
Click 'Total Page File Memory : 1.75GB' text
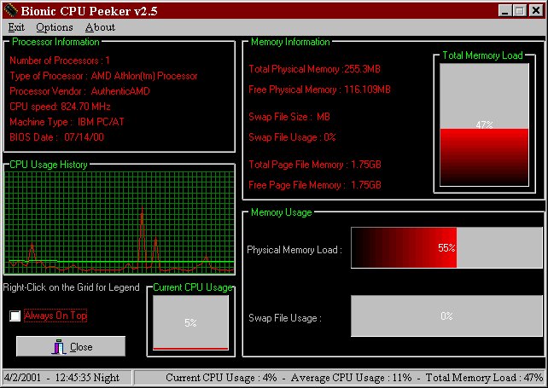pyautogui.click(x=314, y=165)
